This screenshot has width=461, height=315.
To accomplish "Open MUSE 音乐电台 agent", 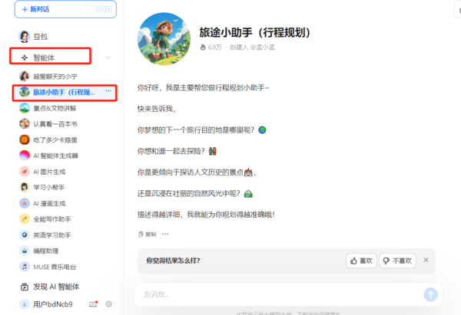I will click(x=55, y=267).
